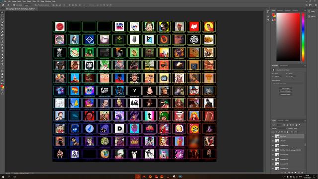The image size is (318, 179).
Task: Toggle layer filtering switch on/off
Action: pos(299,125)
